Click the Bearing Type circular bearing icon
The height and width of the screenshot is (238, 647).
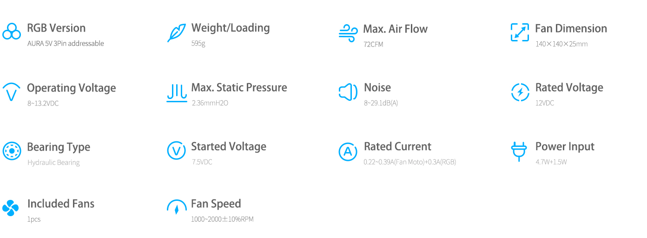tap(12, 151)
